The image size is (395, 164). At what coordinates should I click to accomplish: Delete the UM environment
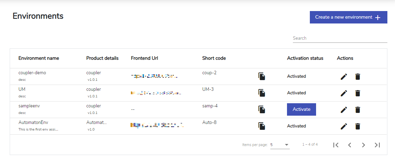(358, 93)
